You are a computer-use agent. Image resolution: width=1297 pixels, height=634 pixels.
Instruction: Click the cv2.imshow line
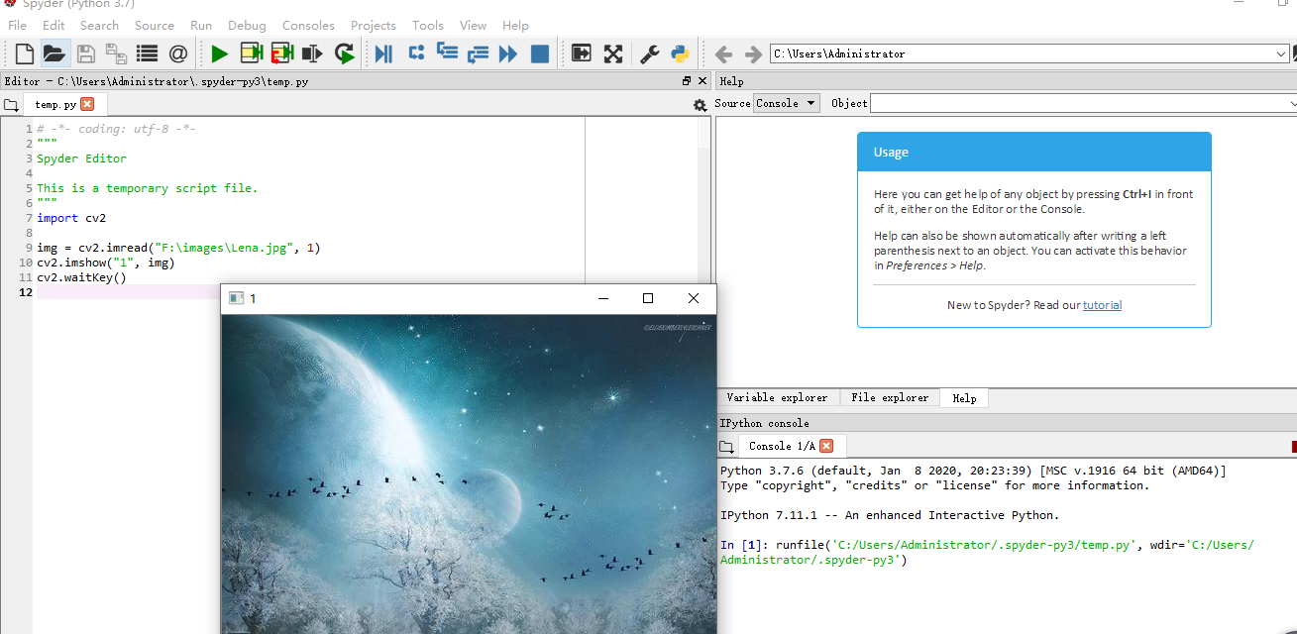106,263
